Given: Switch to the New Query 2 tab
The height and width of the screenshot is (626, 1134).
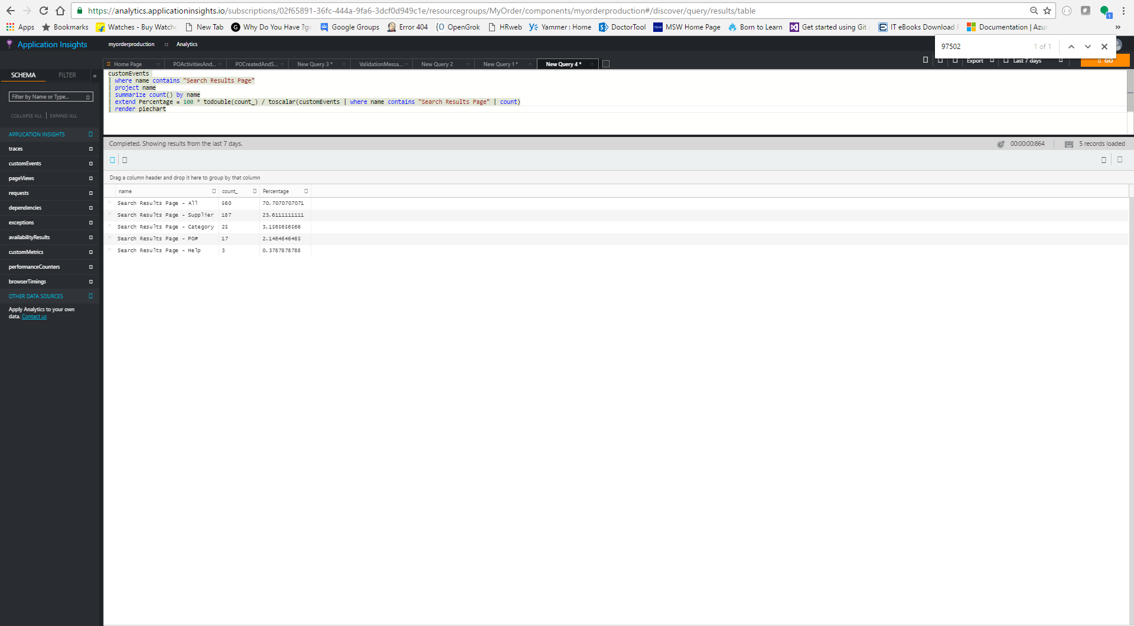Looking at the screenshot, I should tap(437, 64).
